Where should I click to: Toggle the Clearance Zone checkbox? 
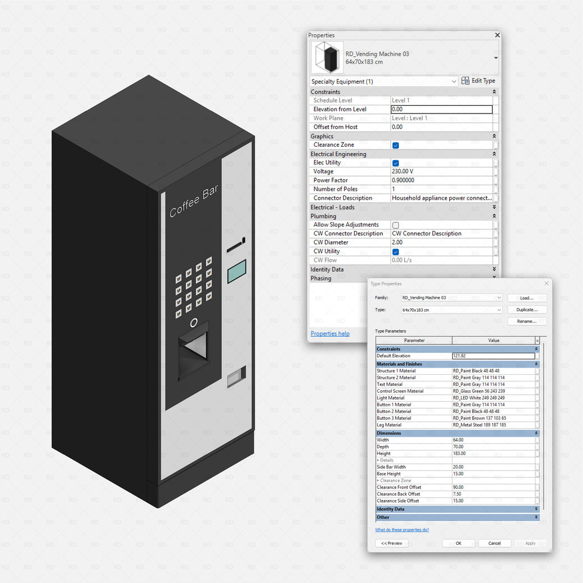[x=396, y=145]
